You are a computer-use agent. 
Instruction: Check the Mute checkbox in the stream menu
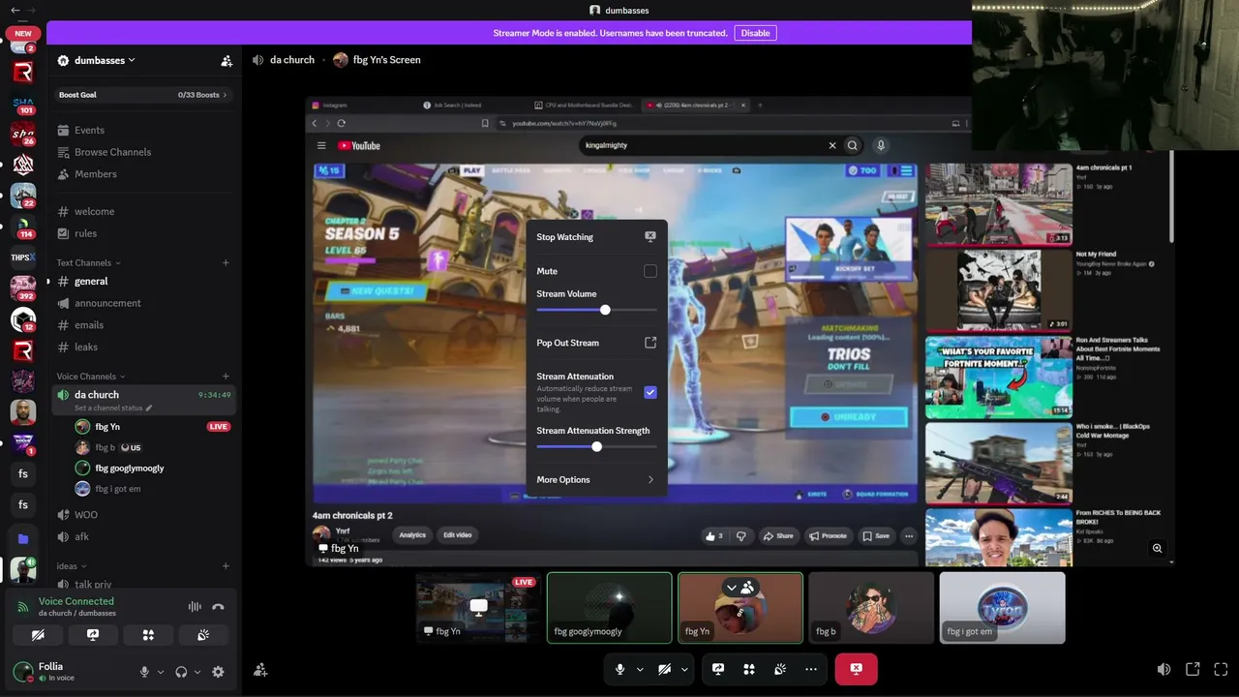click(650, 271)
